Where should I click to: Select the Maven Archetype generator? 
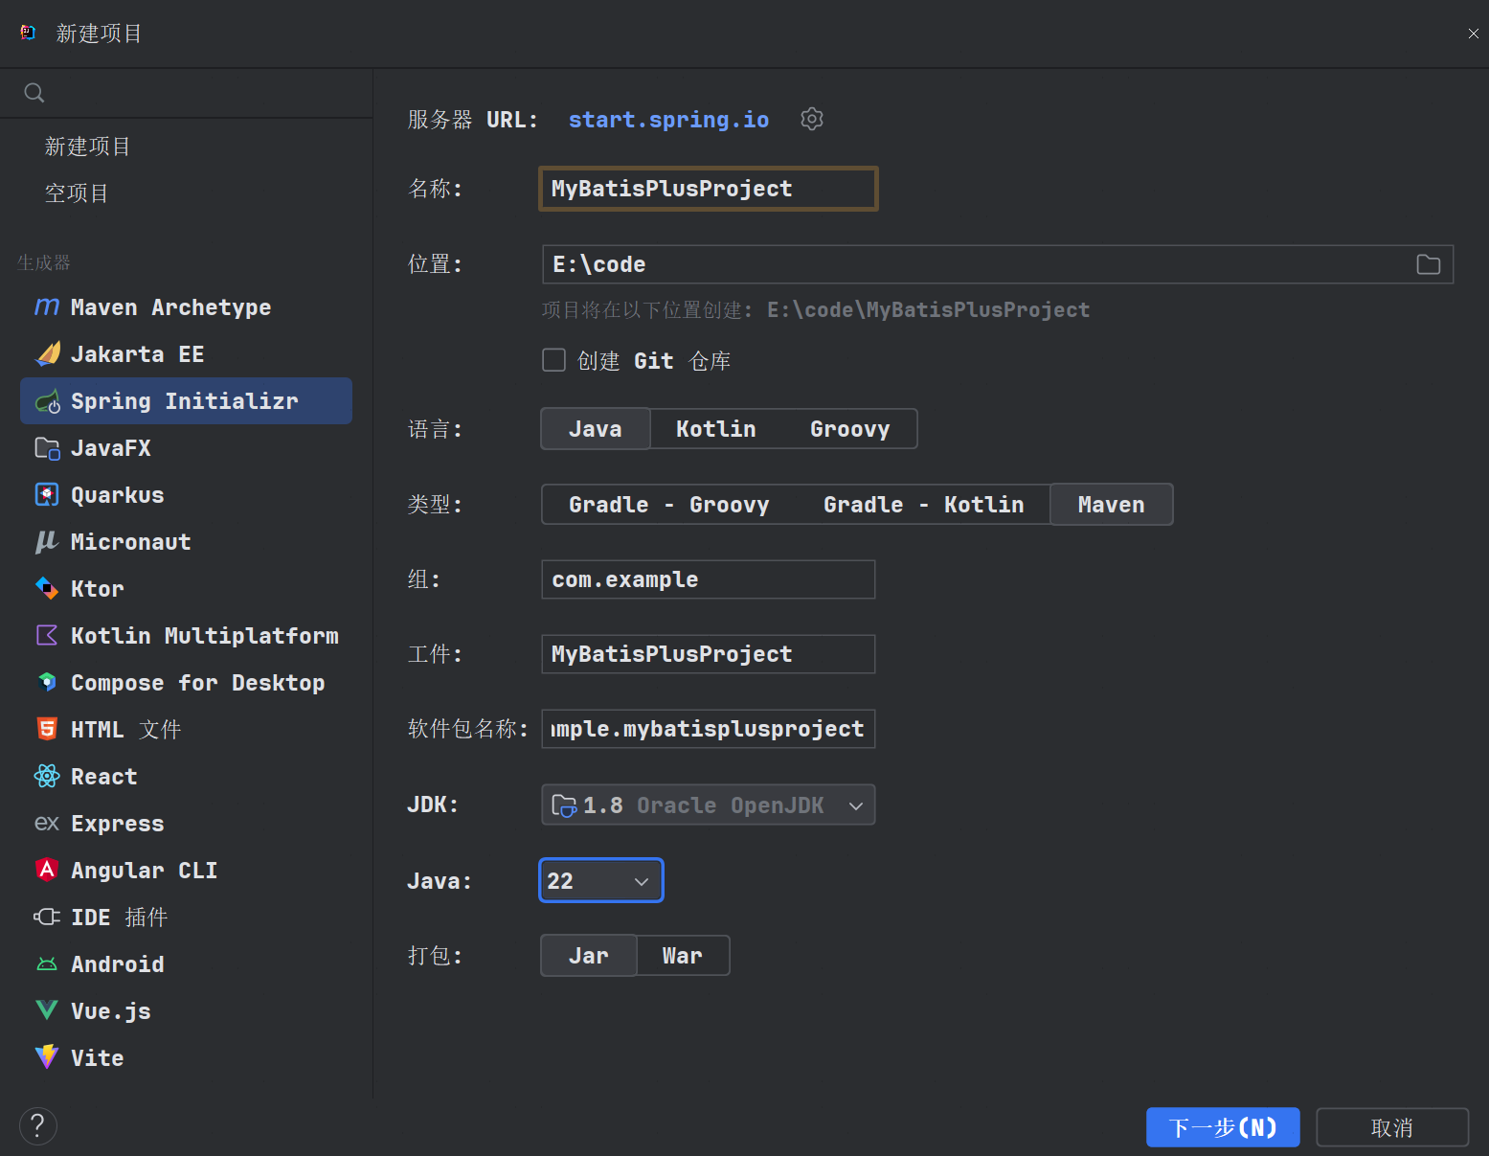(187, 307)
